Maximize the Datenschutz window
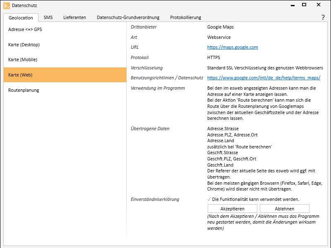This screenshot has width=331, height=248. point(304,5)
